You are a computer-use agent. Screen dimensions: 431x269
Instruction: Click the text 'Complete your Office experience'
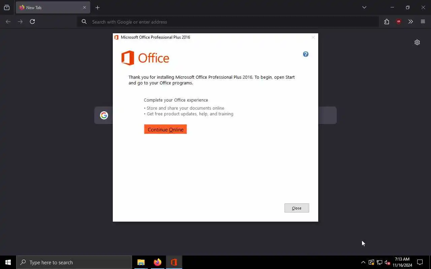pyautogui.click(x=176, y=100)
